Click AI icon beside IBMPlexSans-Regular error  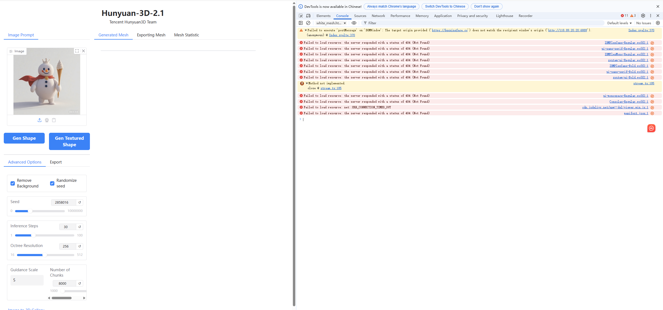click(x=652, y=43)
